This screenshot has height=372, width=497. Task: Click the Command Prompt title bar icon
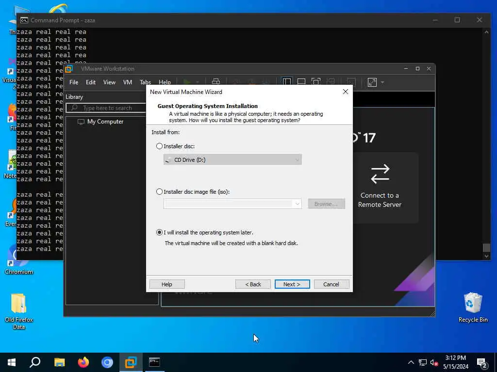coord(24,20)
